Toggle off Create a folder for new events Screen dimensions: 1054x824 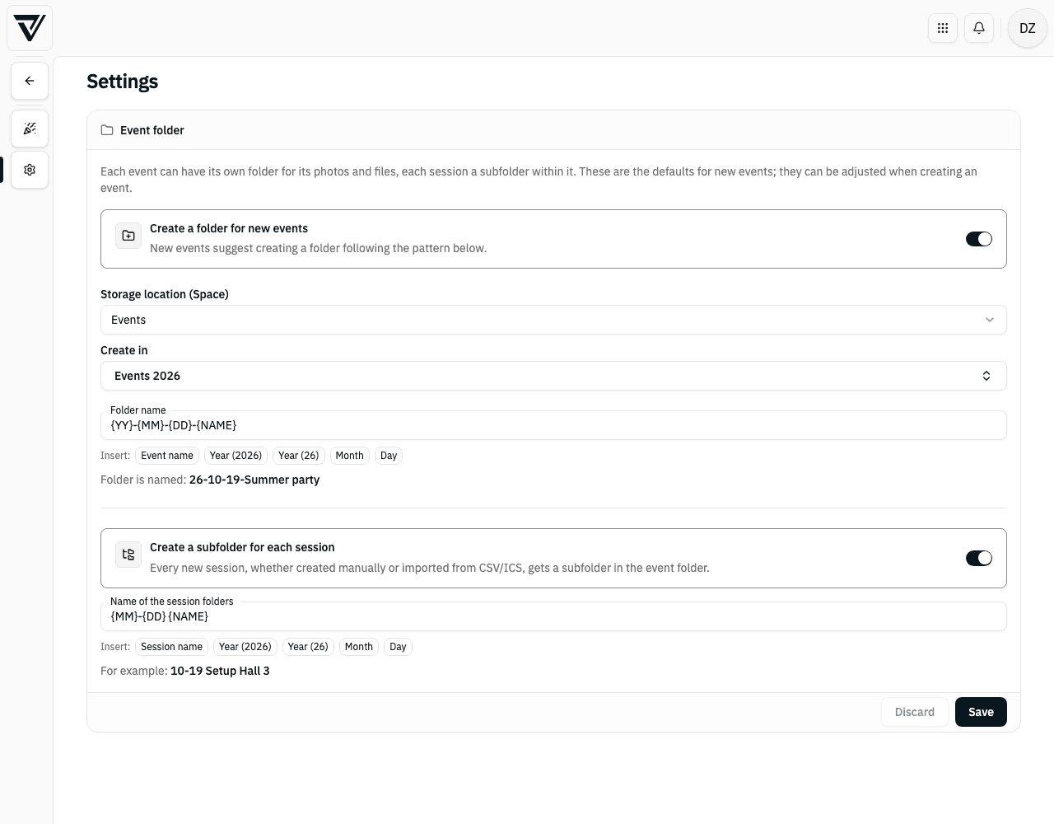click(x=979, y=239)
